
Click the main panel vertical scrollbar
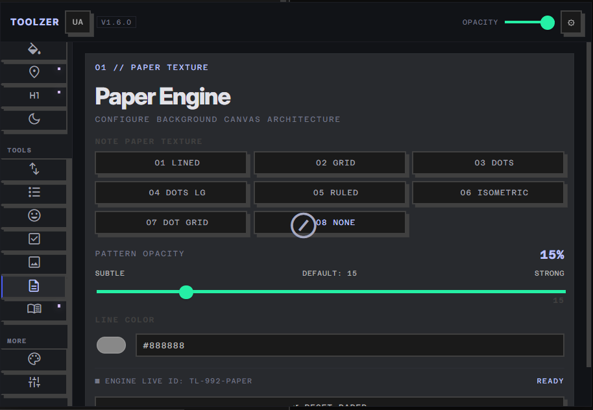click(x=588, y=204)
